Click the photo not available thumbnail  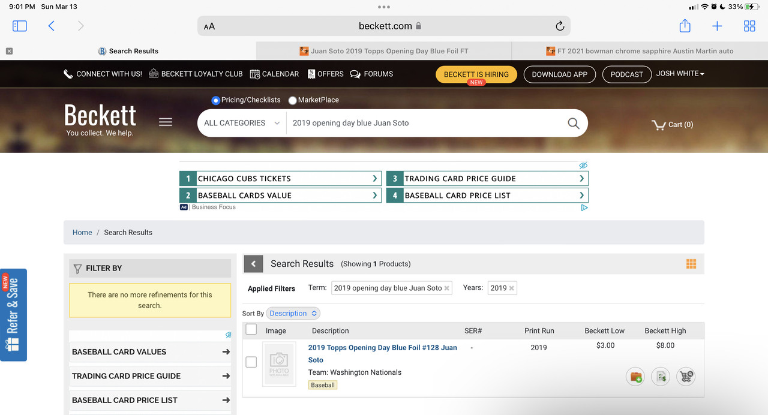279,364
